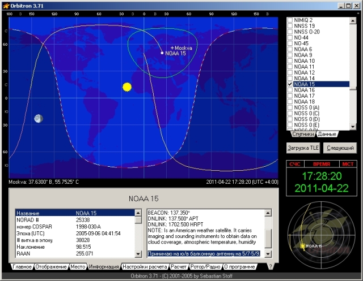Select the NOAA 15 satellite marker on the map

[162, 53]
